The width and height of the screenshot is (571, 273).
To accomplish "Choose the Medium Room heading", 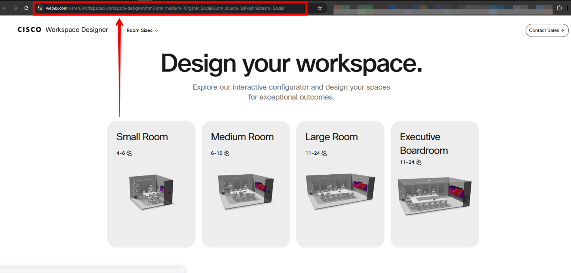I will click(x=242, y=137).
